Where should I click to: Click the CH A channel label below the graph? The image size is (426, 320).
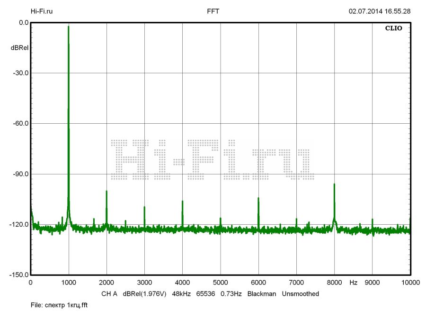coord(109,294)
